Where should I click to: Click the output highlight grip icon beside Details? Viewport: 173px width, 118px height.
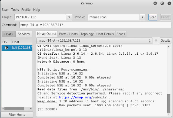(x=156, y=41)
